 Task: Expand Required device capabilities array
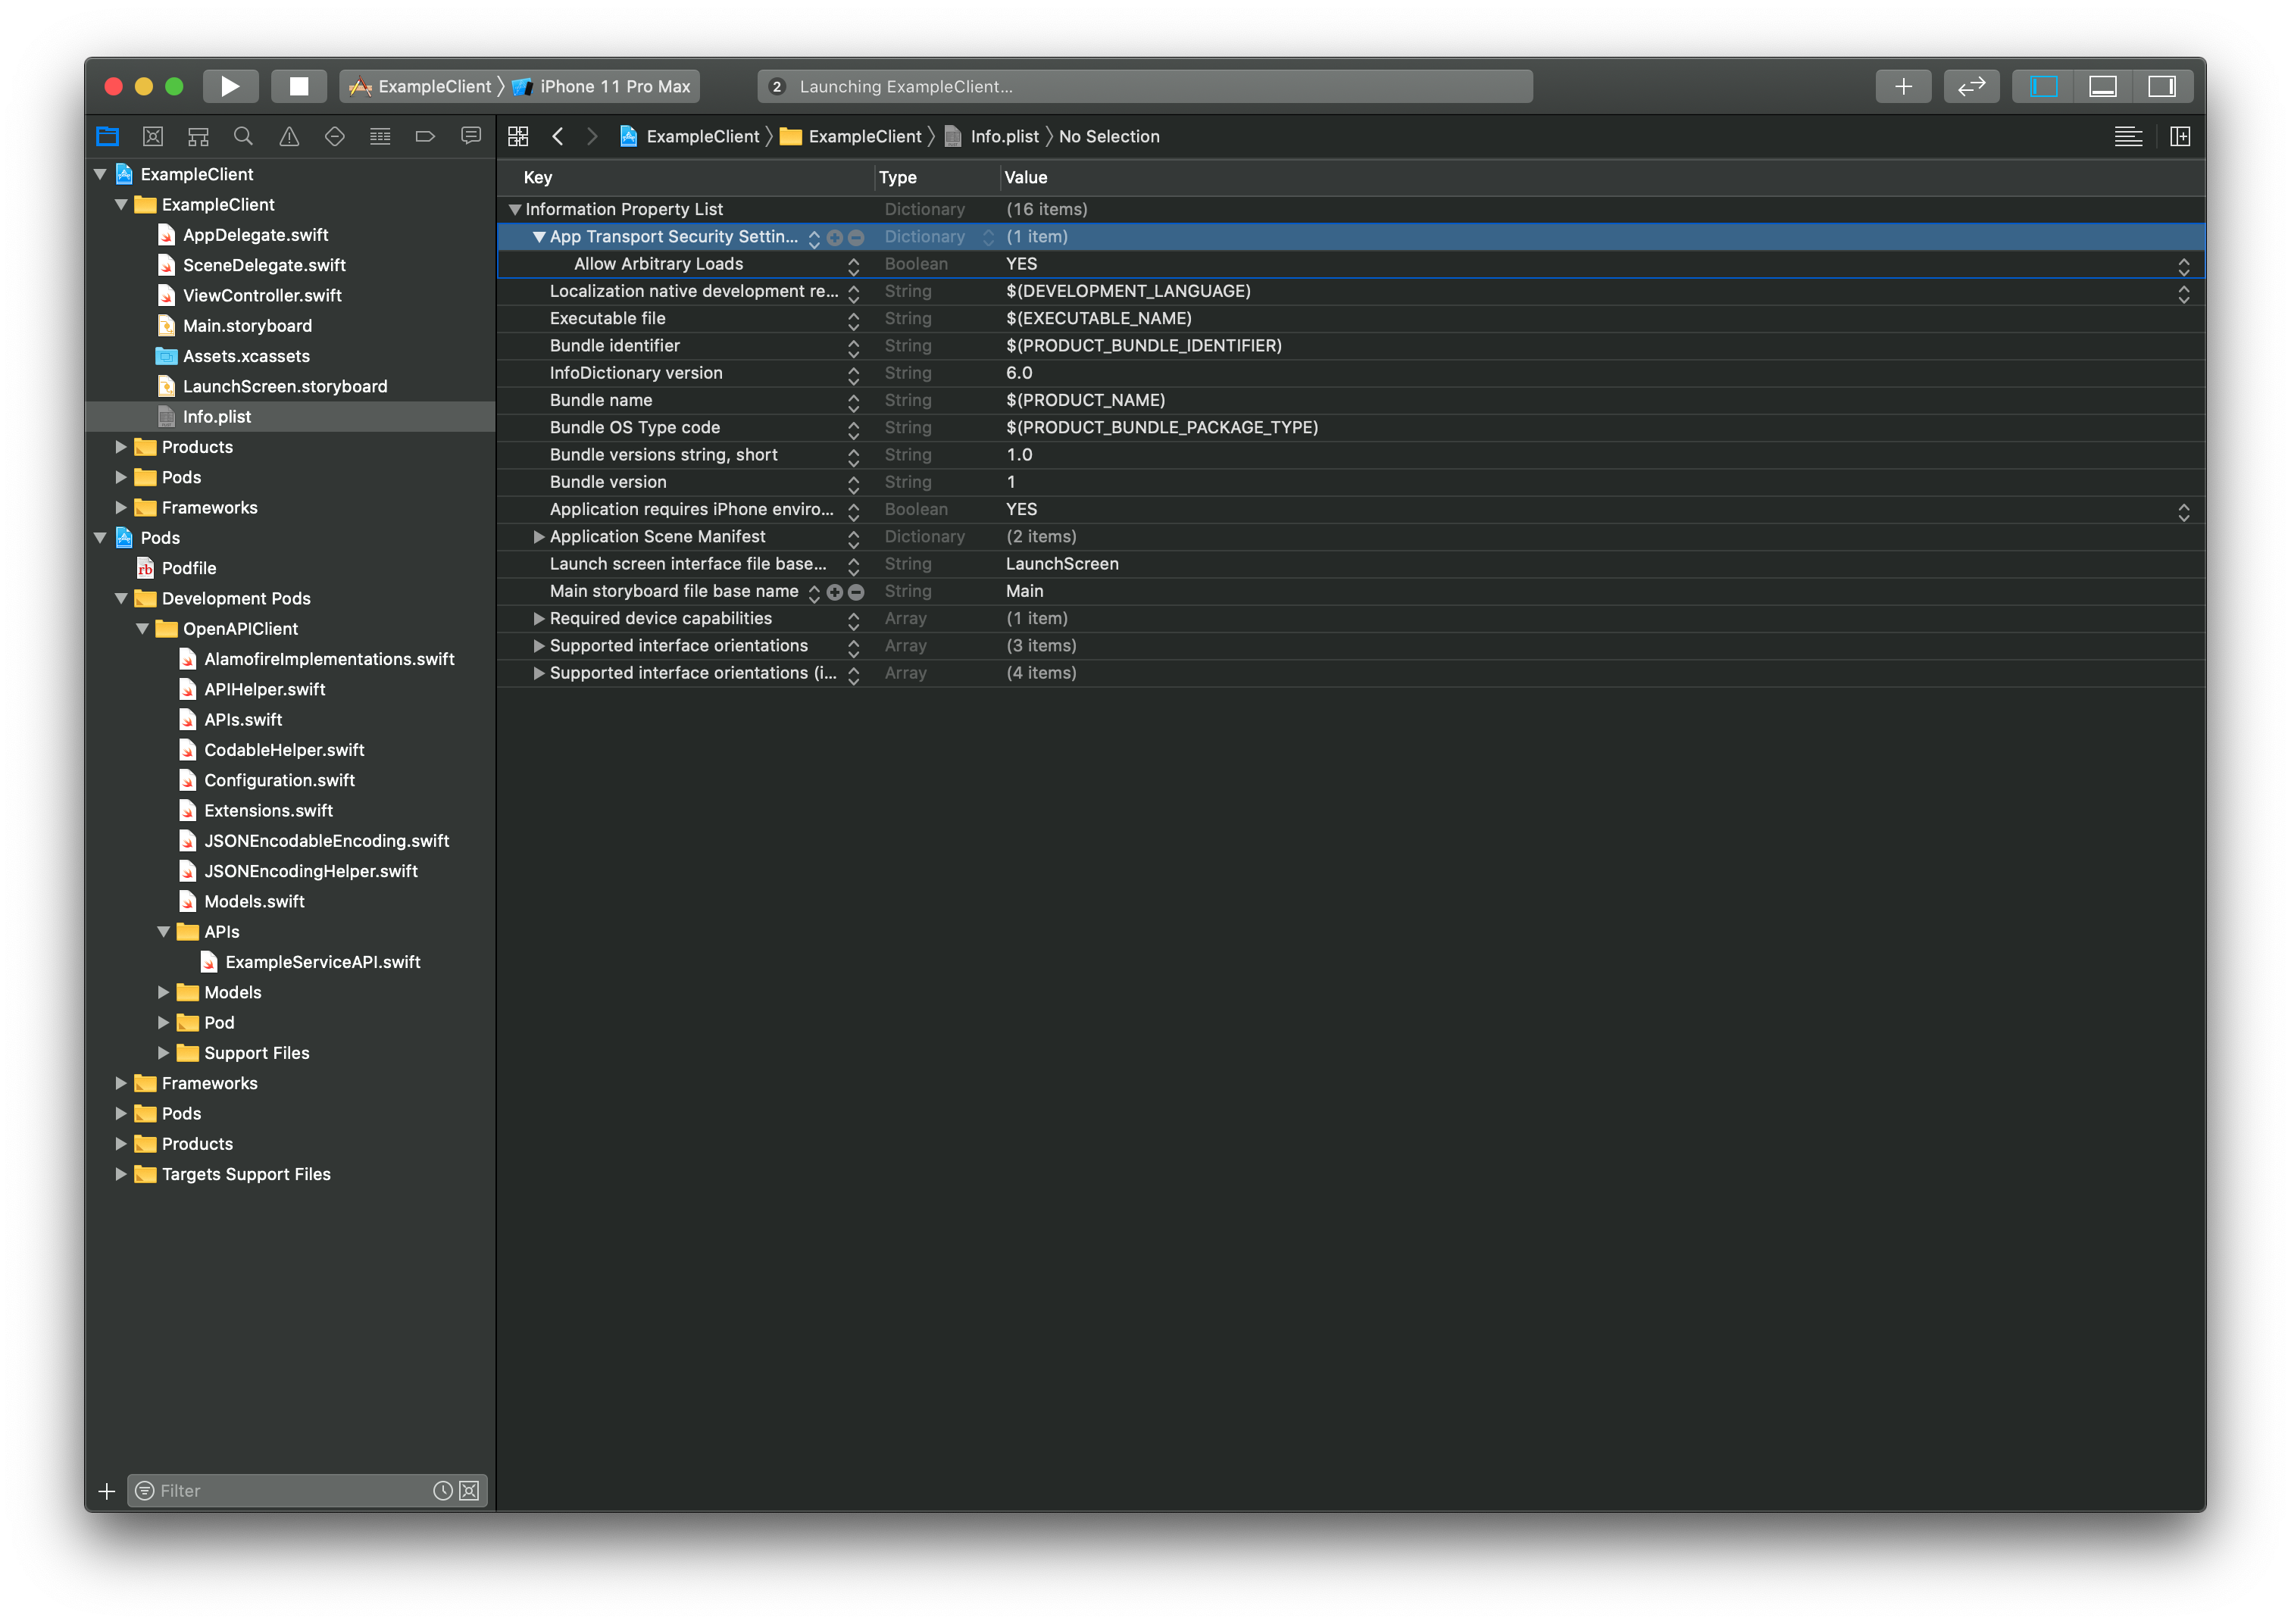tap(539, 619)
